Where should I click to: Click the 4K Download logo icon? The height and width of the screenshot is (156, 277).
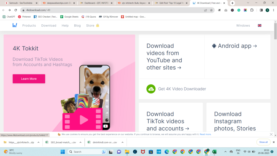coord(15,25)
